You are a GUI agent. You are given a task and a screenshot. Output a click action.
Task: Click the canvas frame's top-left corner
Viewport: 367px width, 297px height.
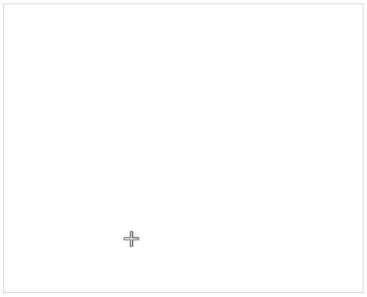(x=4, y=4)
